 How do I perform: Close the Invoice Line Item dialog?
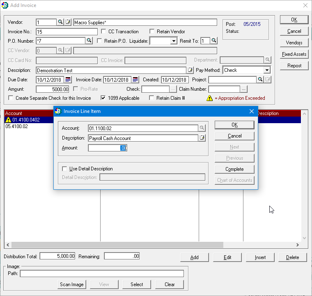coord(252,111)
